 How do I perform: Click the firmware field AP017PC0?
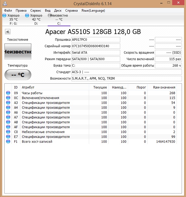[x=96, y=40]
